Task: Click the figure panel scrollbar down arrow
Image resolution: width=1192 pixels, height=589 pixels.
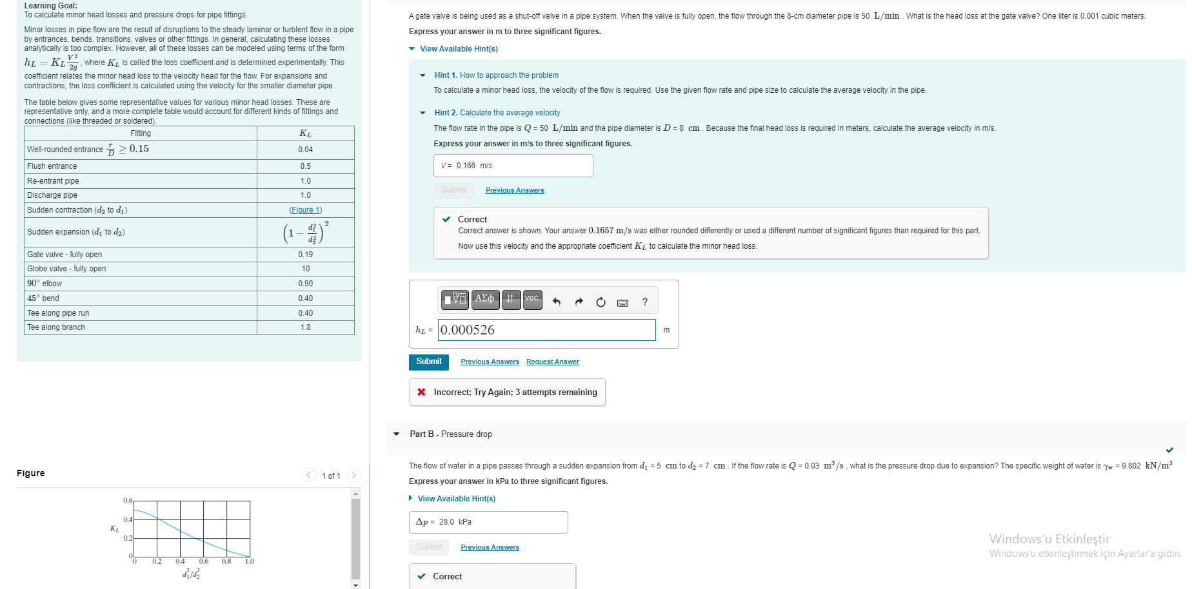Action: point(355,584)
